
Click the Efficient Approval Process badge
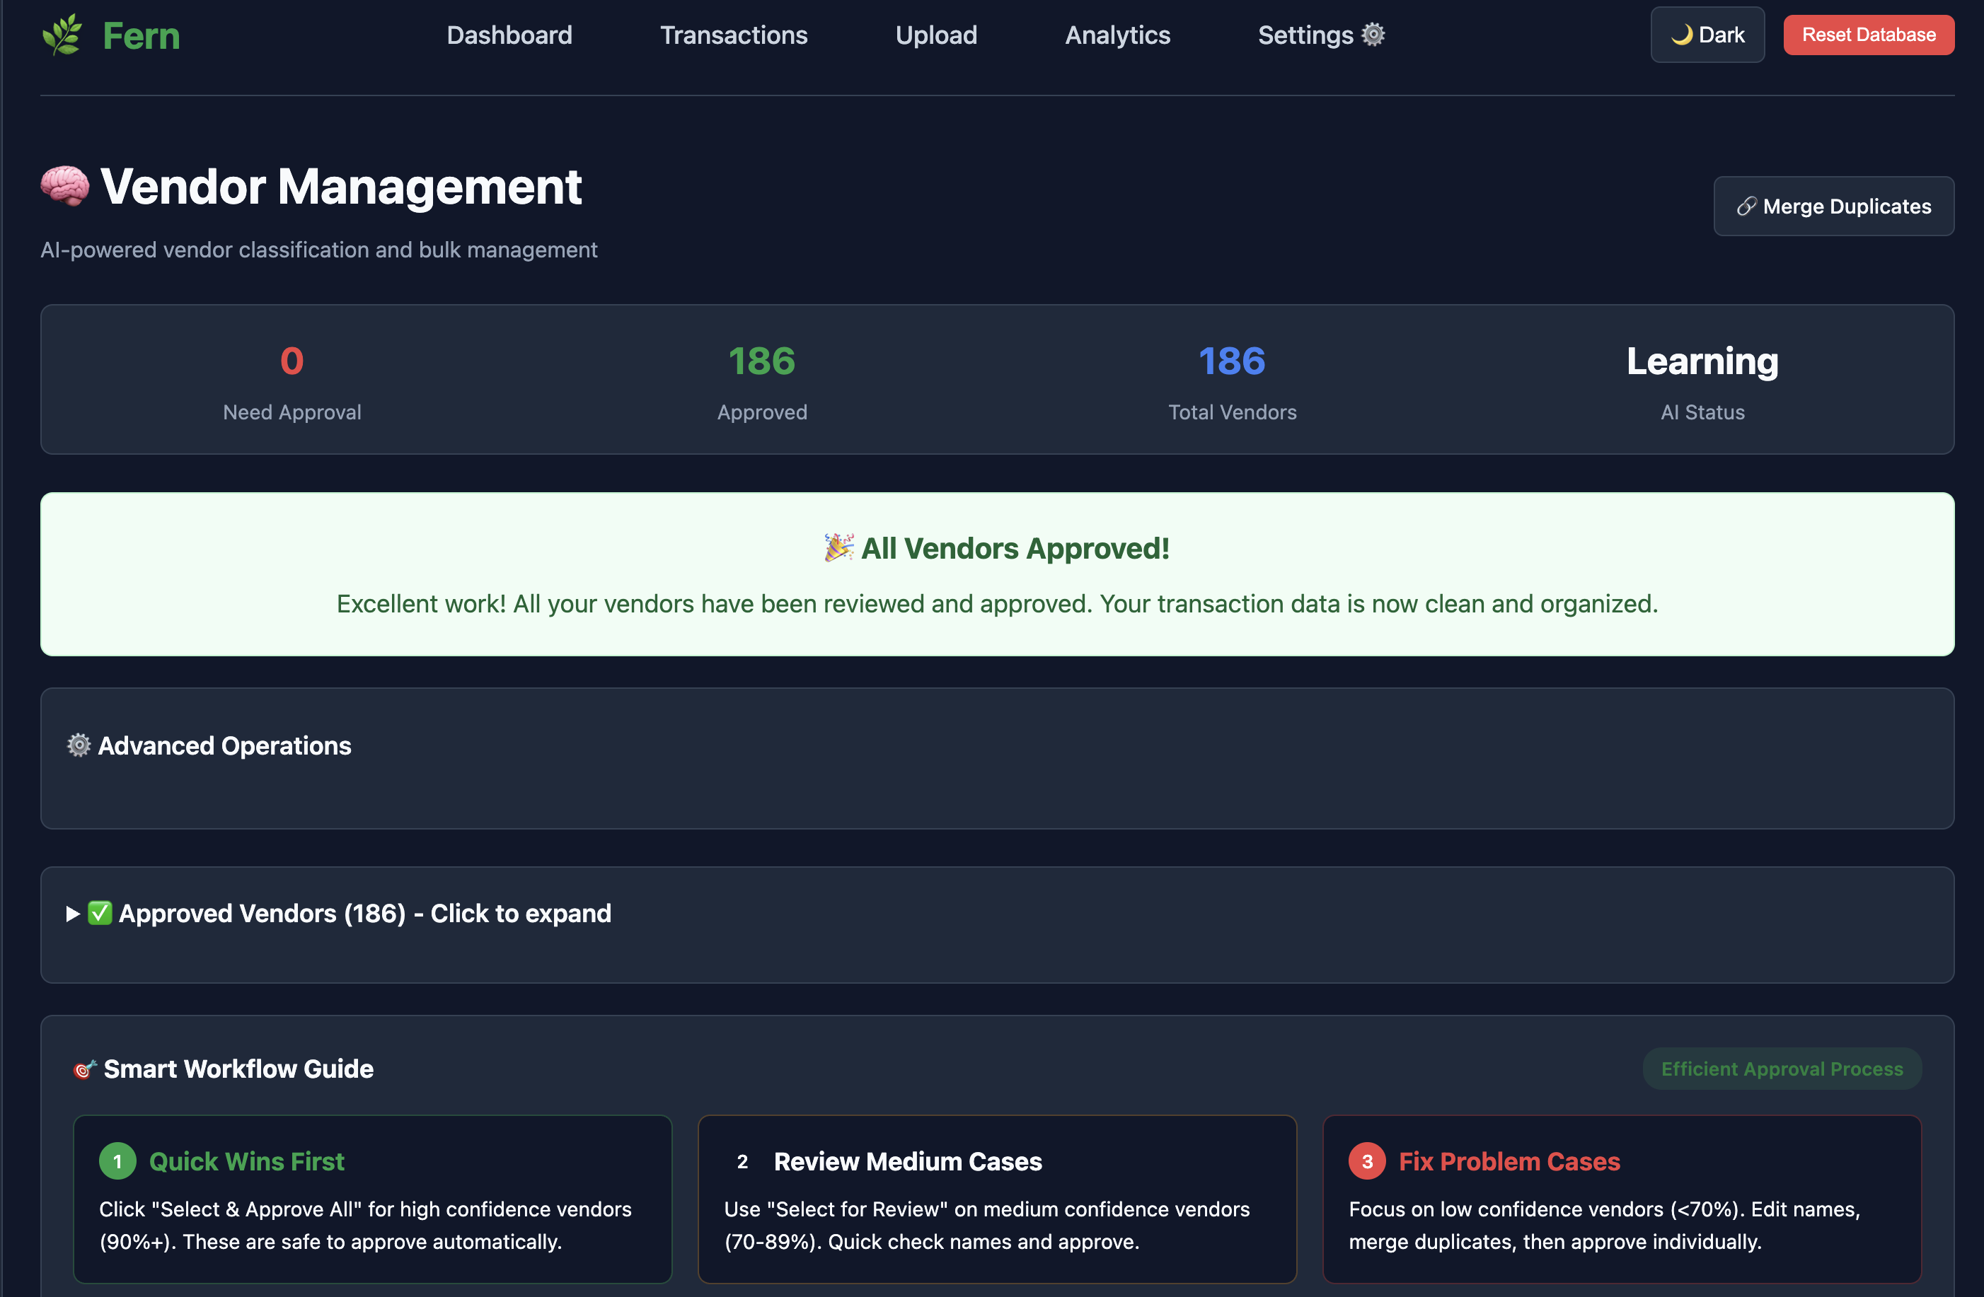(1782, 1069)
